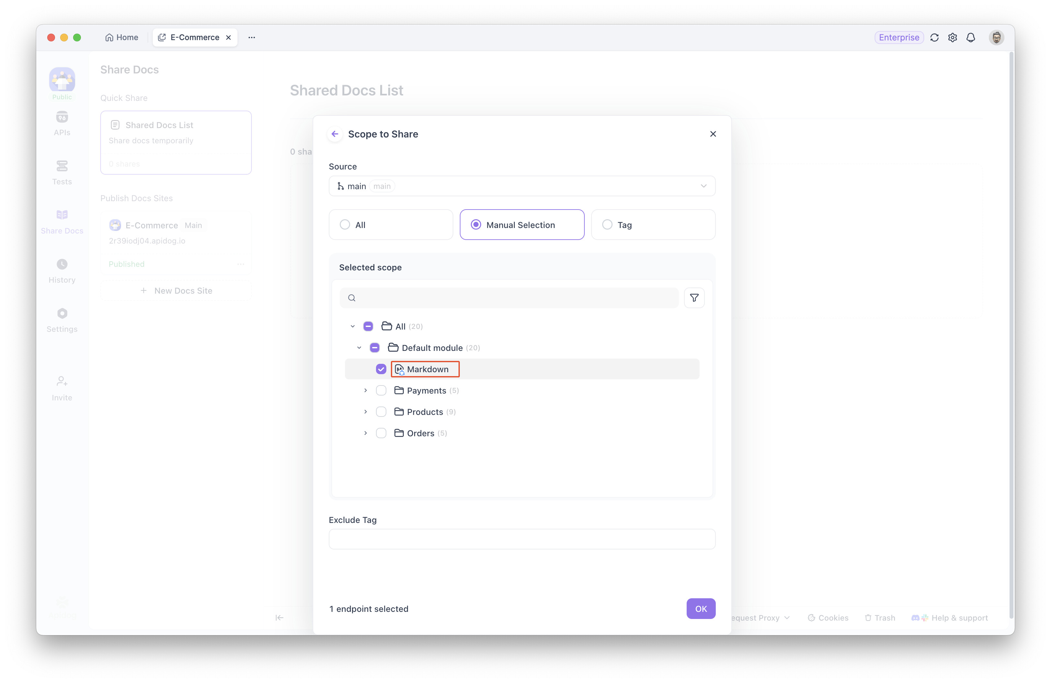The width and height of the screenshot is (1051, 683).
Task: Open the user avatar menu
Action: point(996,38)
